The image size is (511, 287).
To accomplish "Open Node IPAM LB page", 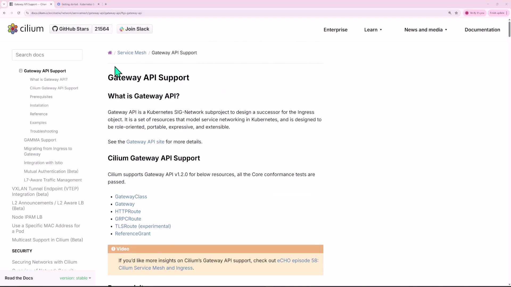I will tap(27, 217).
